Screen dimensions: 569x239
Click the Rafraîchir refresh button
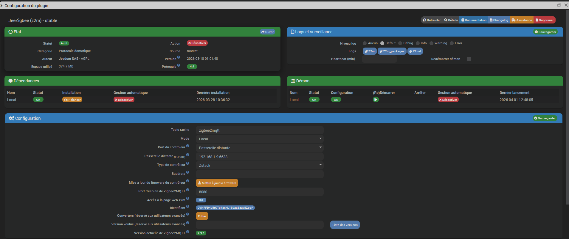[432, 20]
